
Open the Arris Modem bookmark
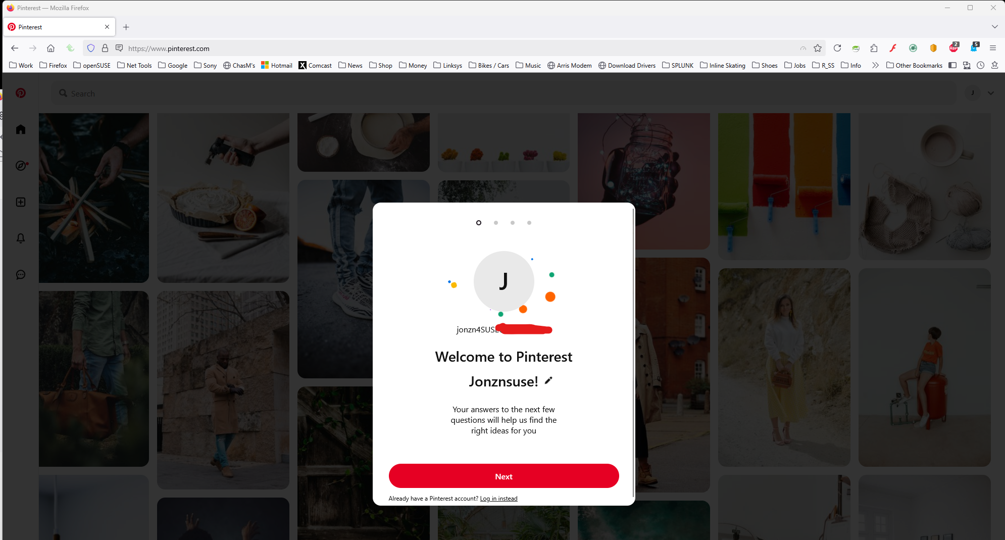[570, 66]
